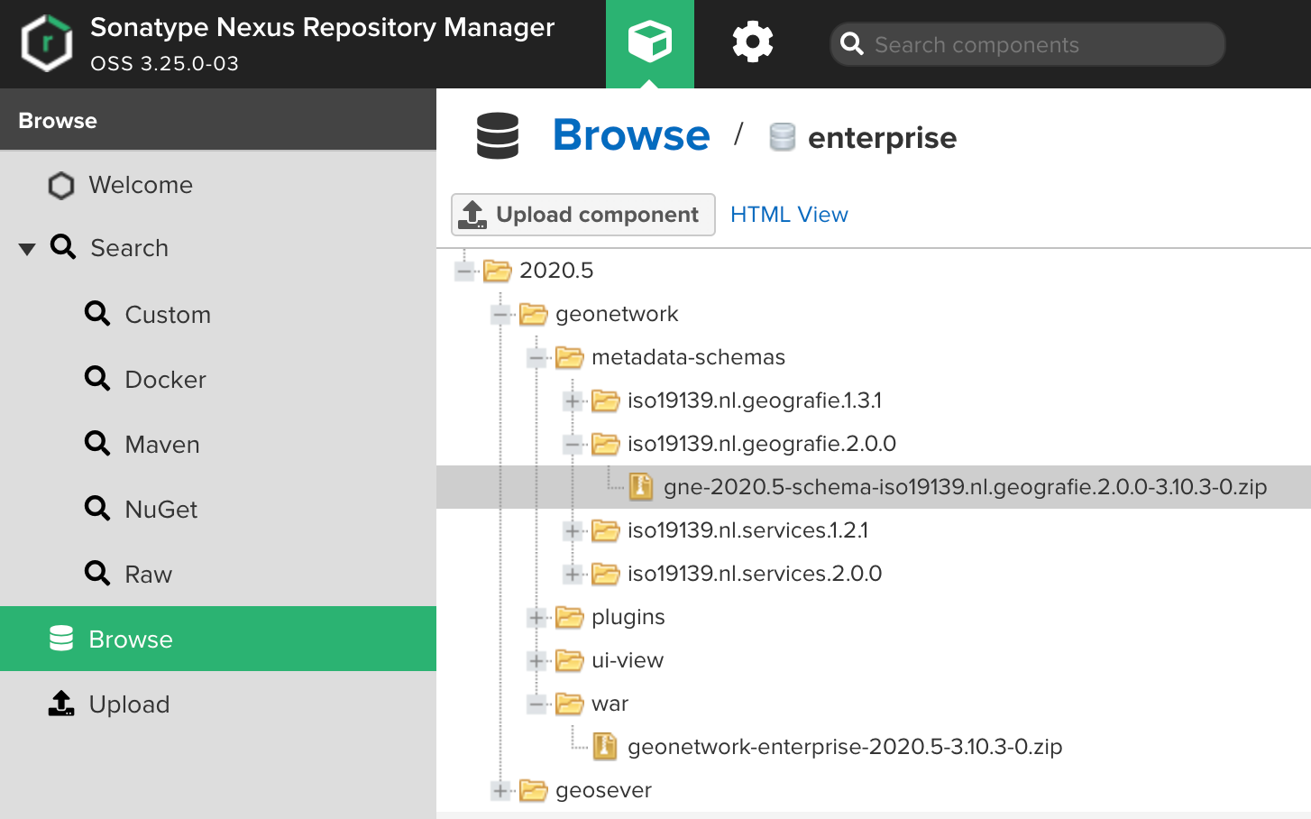Image resolution: width=1311 pixels, height=819 pixels.
Task: Expand the plugins folder
Action: click(x=536, y=617)
